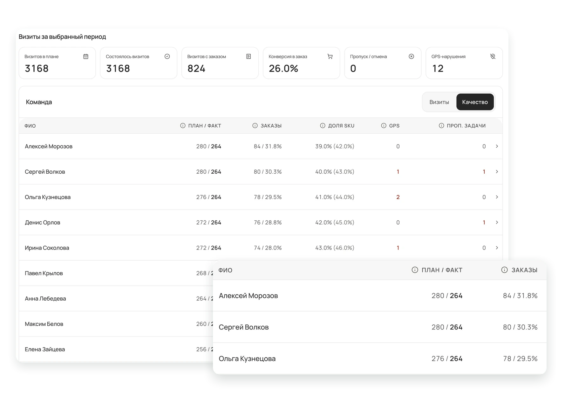Image resolution: width=572 pixels, height=400 pixels.
Task: Click location-off icon on GPS-нарушения card
Action: click(493, 57)
